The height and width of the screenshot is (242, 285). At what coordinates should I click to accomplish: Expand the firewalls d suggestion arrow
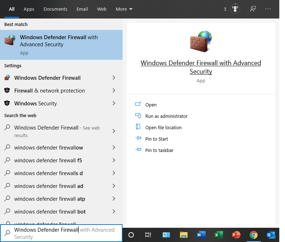point(114,173)
